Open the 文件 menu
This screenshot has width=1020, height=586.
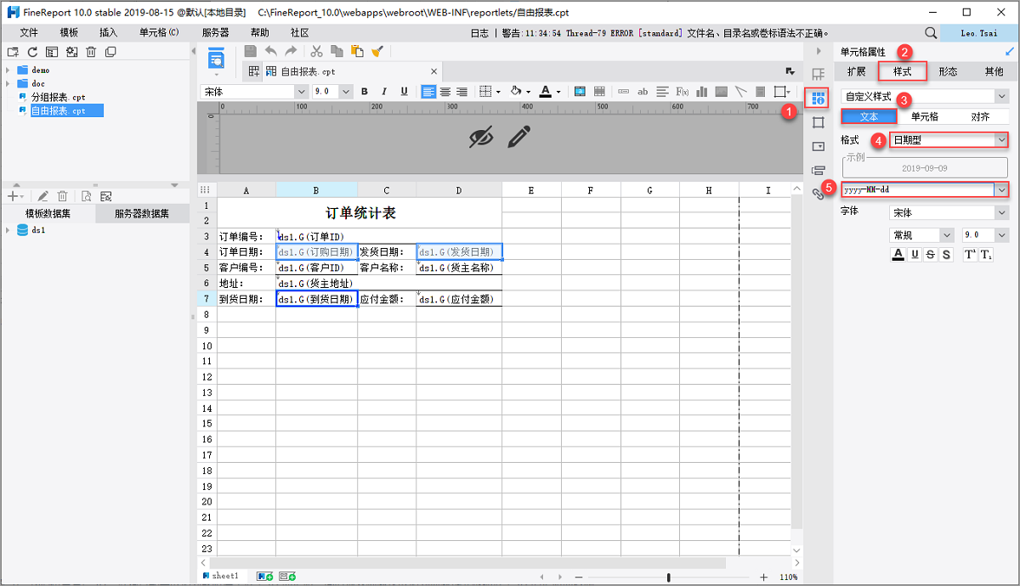coord(29,32)
